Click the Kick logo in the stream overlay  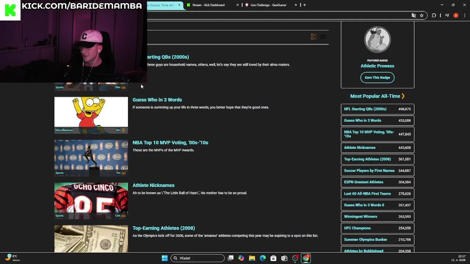pyautogui.click(x=10, y=10)
